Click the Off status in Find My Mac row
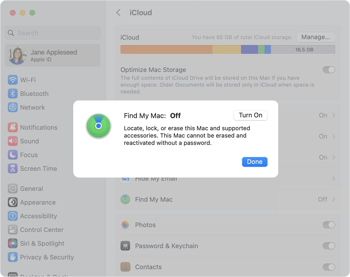350x277 pixels. point(323,199)
